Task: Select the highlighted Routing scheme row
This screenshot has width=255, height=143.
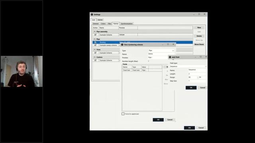Action: tap(143, 43)
